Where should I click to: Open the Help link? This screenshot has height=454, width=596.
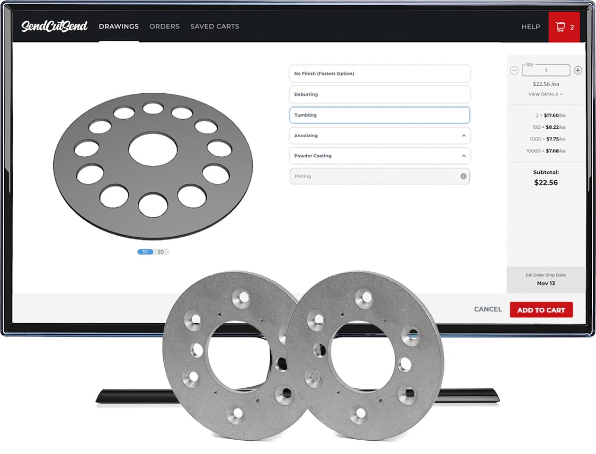530,27
